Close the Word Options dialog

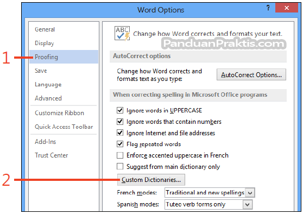[287, 8]
